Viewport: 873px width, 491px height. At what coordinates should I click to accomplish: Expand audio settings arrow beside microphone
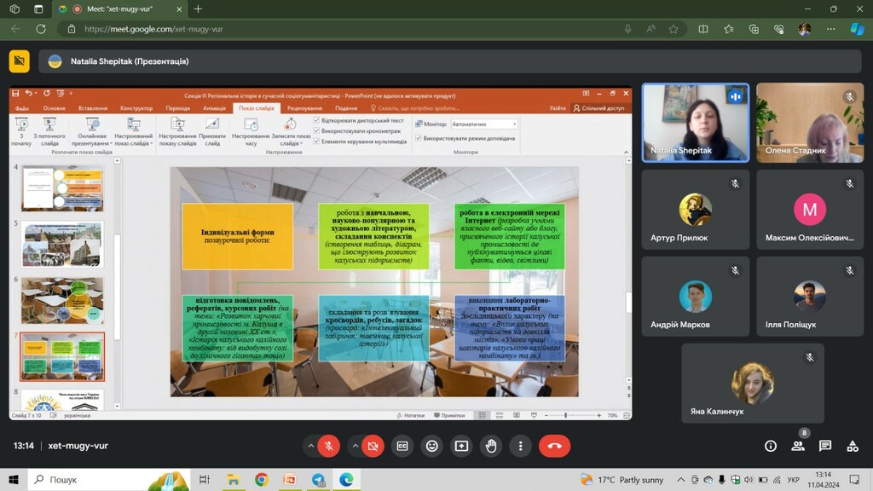click(310, 445)
